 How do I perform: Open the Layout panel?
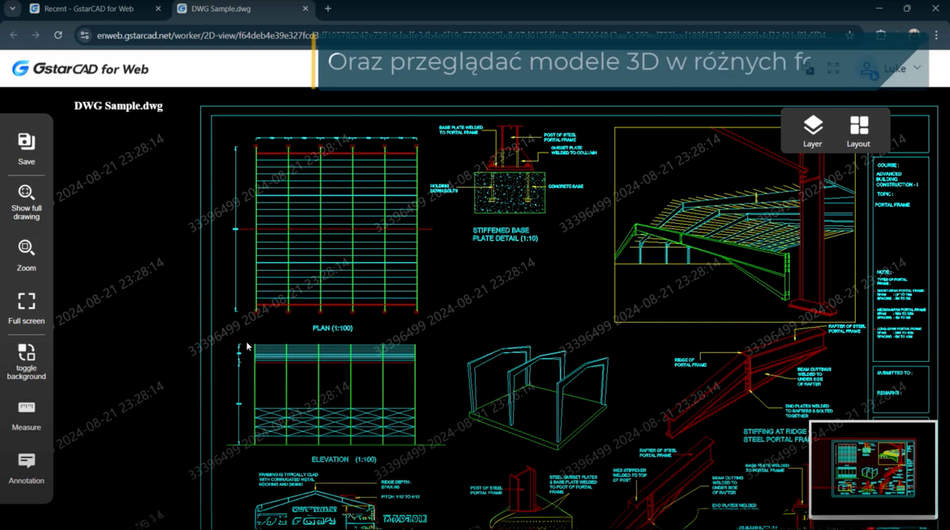coord(858,131)
